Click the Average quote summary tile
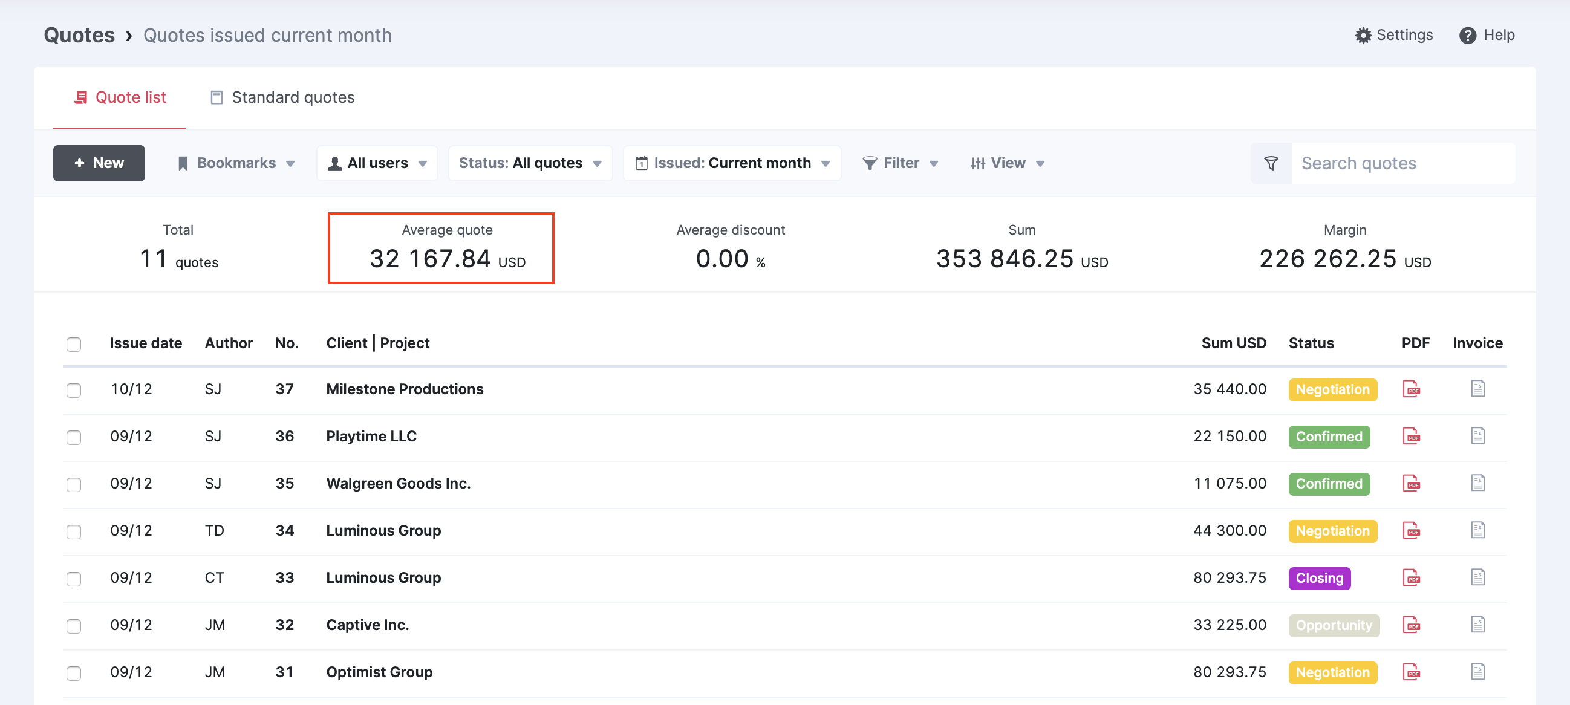Image resolution: width=1570 pixels, height=705 pixels. coord(441,248)
